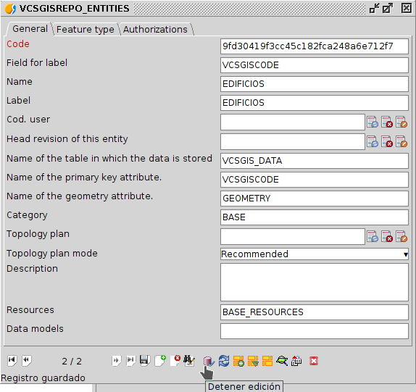Click the Resources field BASE_RESOURCES

(x=315, y=312)
